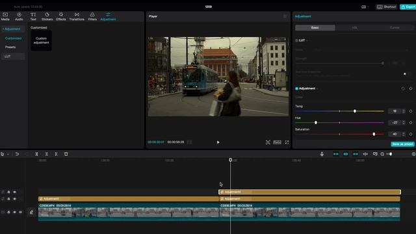This screenshot has width=416, height=234.
Task: Click the Undo icon
Action: tap(17, 154)
